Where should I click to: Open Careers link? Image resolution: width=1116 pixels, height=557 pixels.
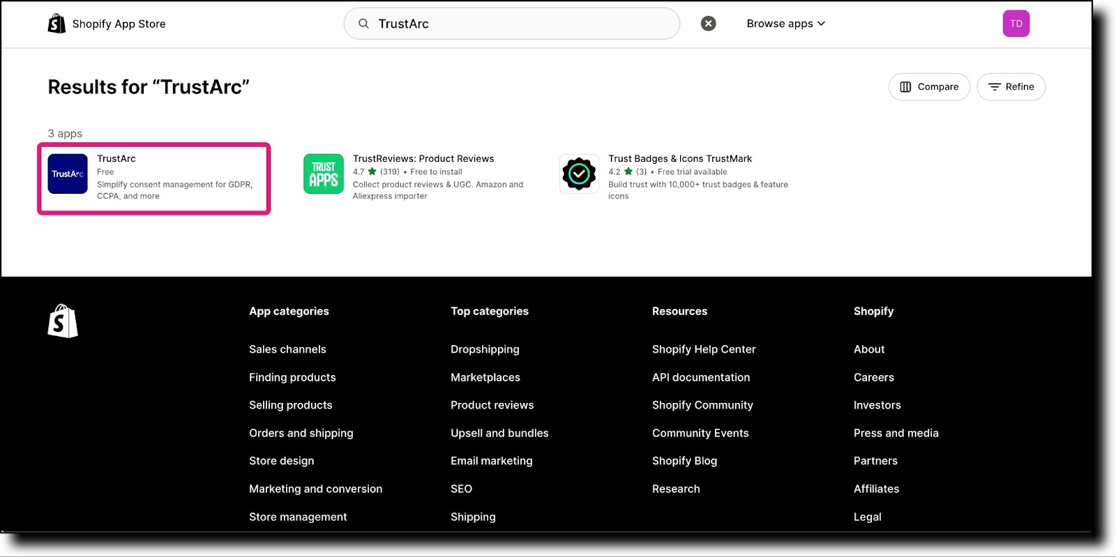point(874,377)
